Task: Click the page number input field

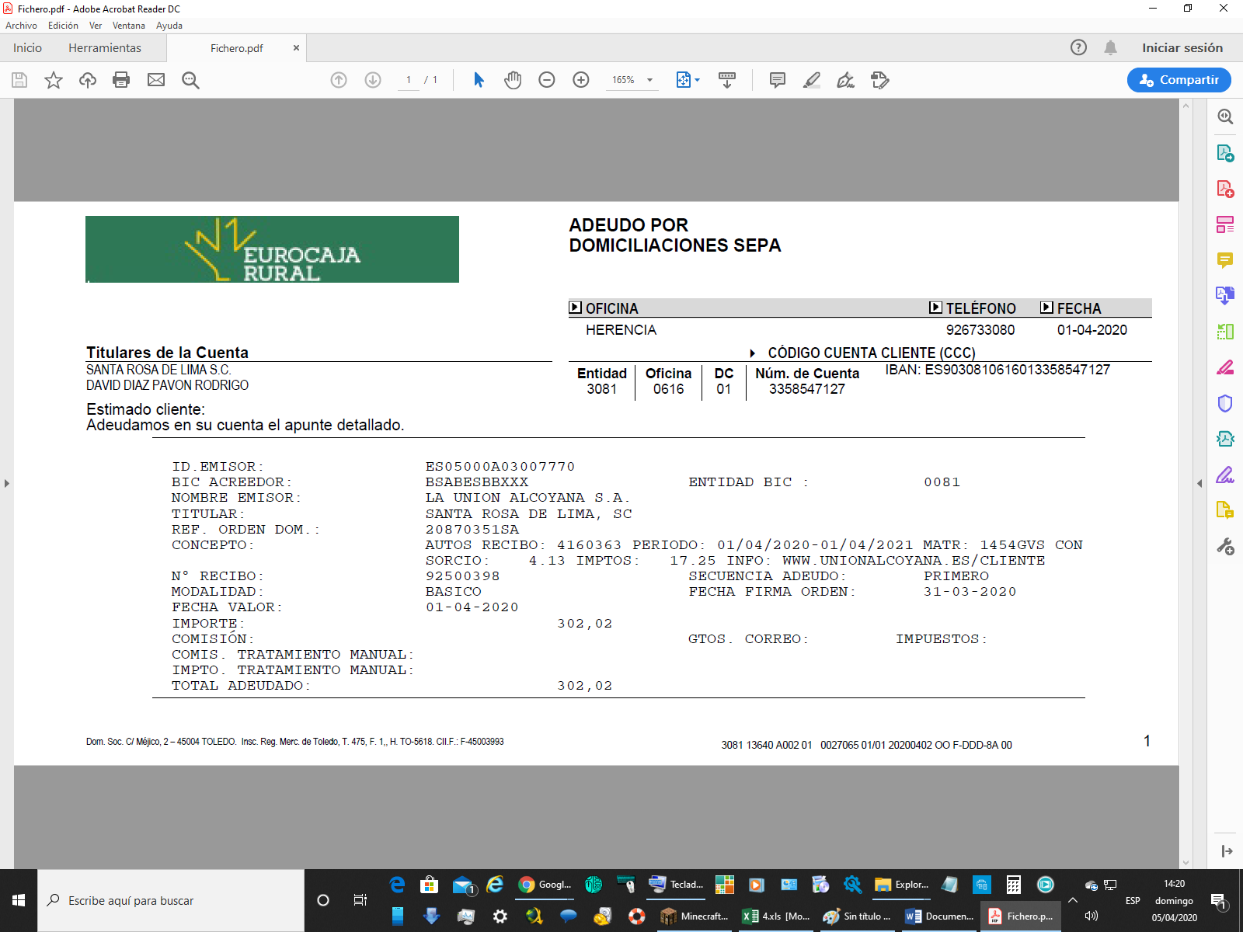Action: [409, 80]
